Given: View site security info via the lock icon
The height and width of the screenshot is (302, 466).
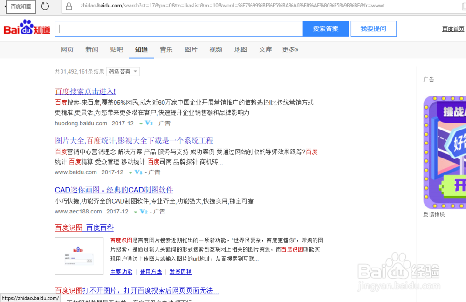Looking at the screenshot, I should coord(69,6).
